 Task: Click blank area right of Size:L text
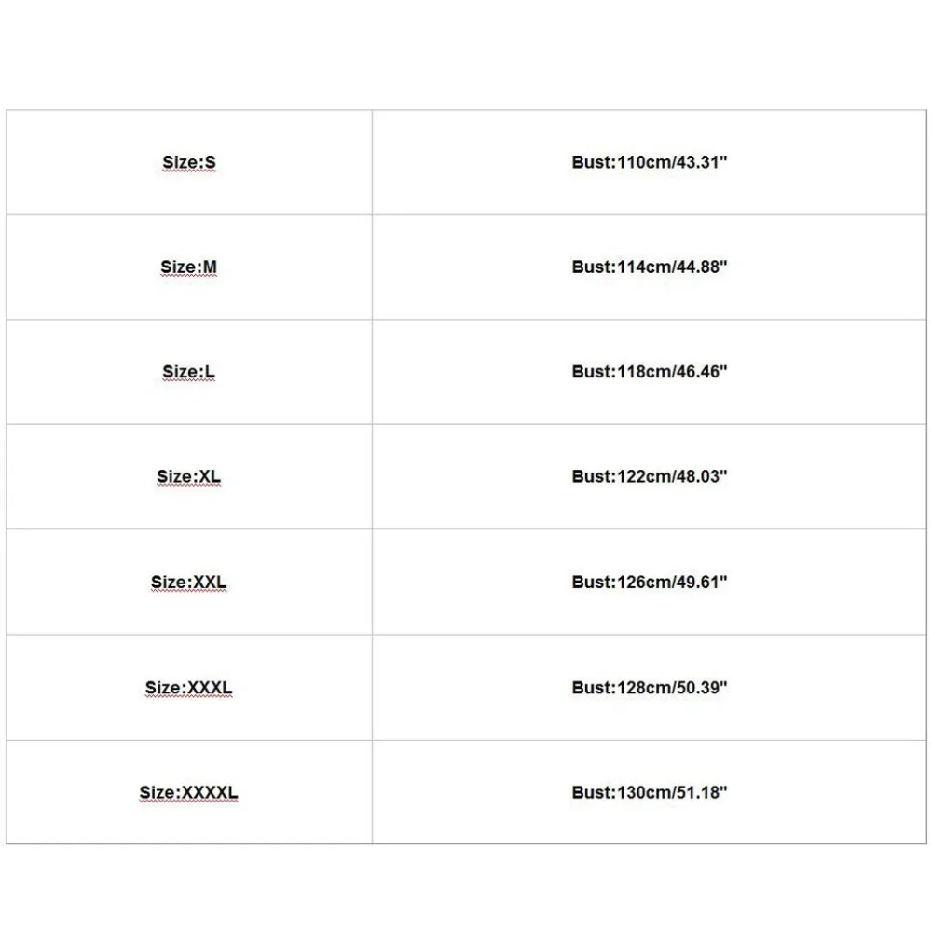point(294,372)
